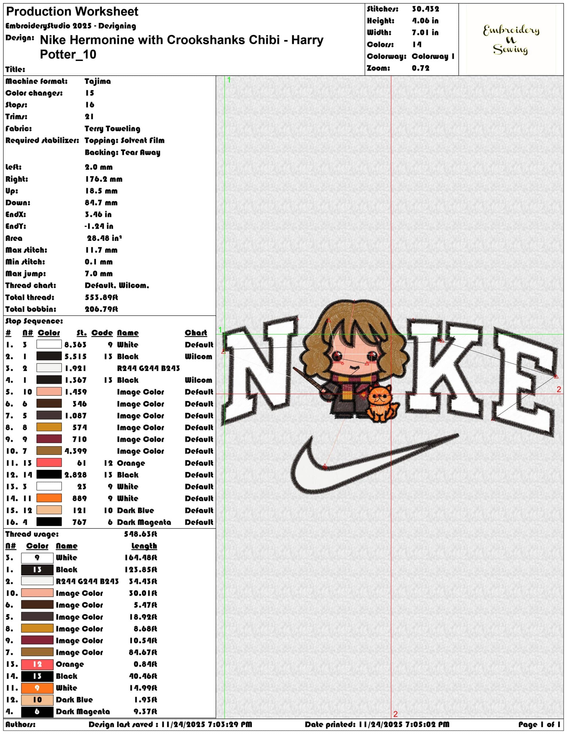The image size is (567, 734).
Task: Click the orange swatch in stop 14
Action: click(49, 498)
